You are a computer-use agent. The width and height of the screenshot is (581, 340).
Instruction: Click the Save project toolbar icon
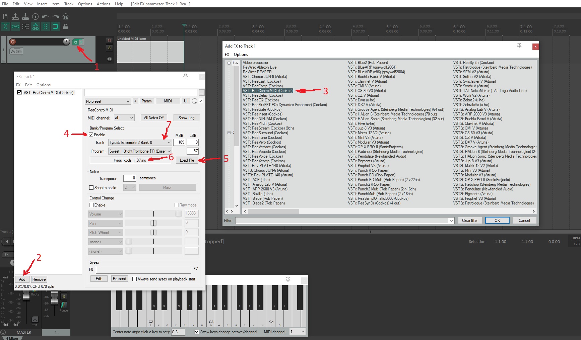[x=25, y=16]
